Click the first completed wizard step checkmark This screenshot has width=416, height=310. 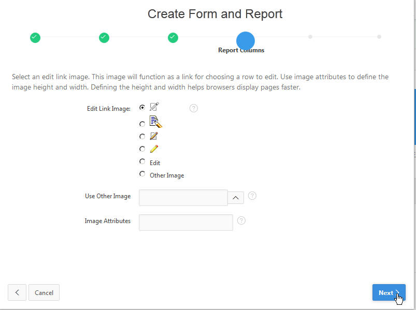(x=35, y=37)
